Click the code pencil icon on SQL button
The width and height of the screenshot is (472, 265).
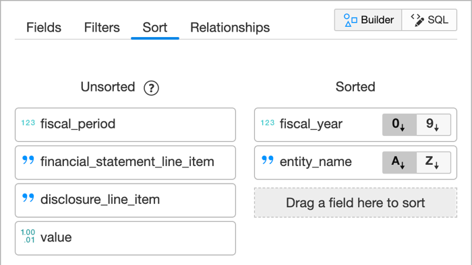pos(417,20)
